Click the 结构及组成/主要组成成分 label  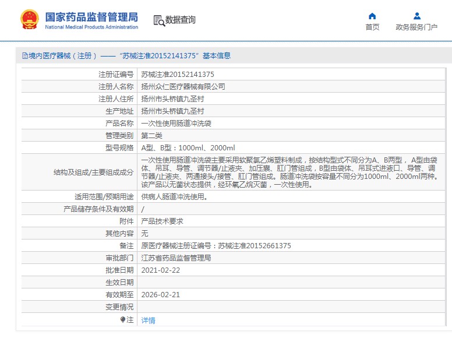click(x=93, y=172)
